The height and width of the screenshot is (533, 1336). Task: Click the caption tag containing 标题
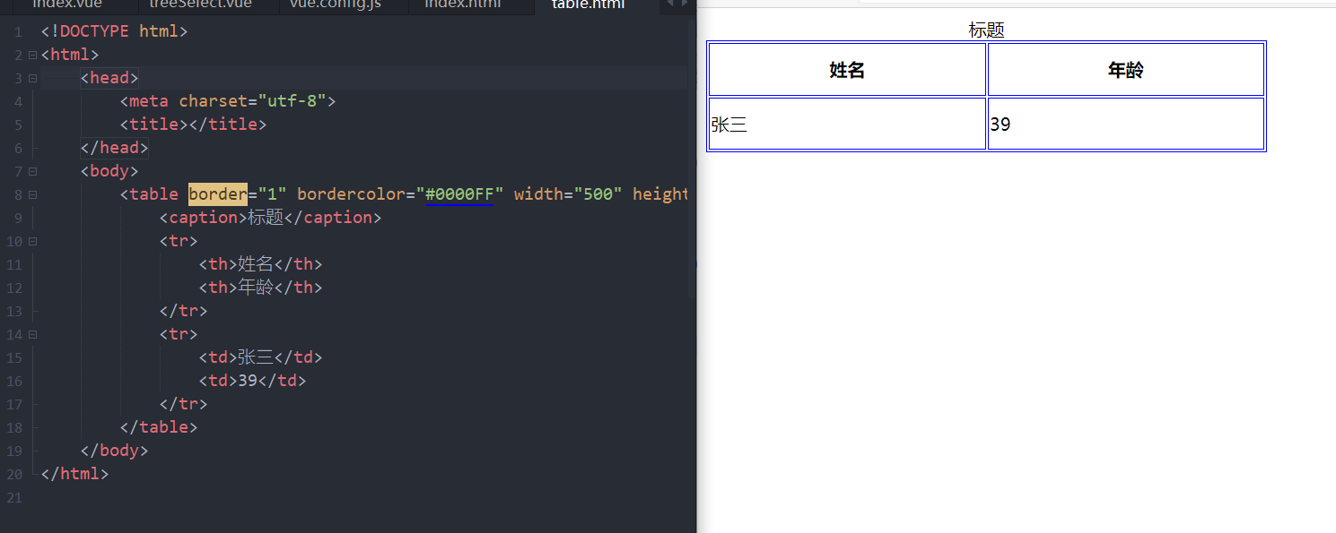(271, 218)
